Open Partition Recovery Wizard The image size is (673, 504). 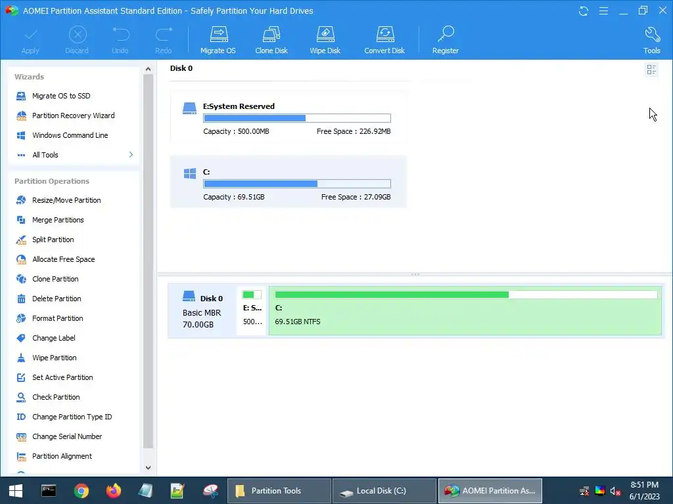[73, 115]
